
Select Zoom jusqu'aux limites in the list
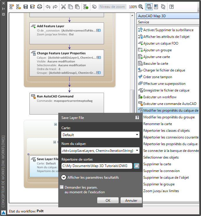161,191
